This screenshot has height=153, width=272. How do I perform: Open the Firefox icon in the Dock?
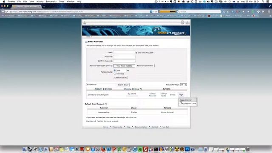103,149
